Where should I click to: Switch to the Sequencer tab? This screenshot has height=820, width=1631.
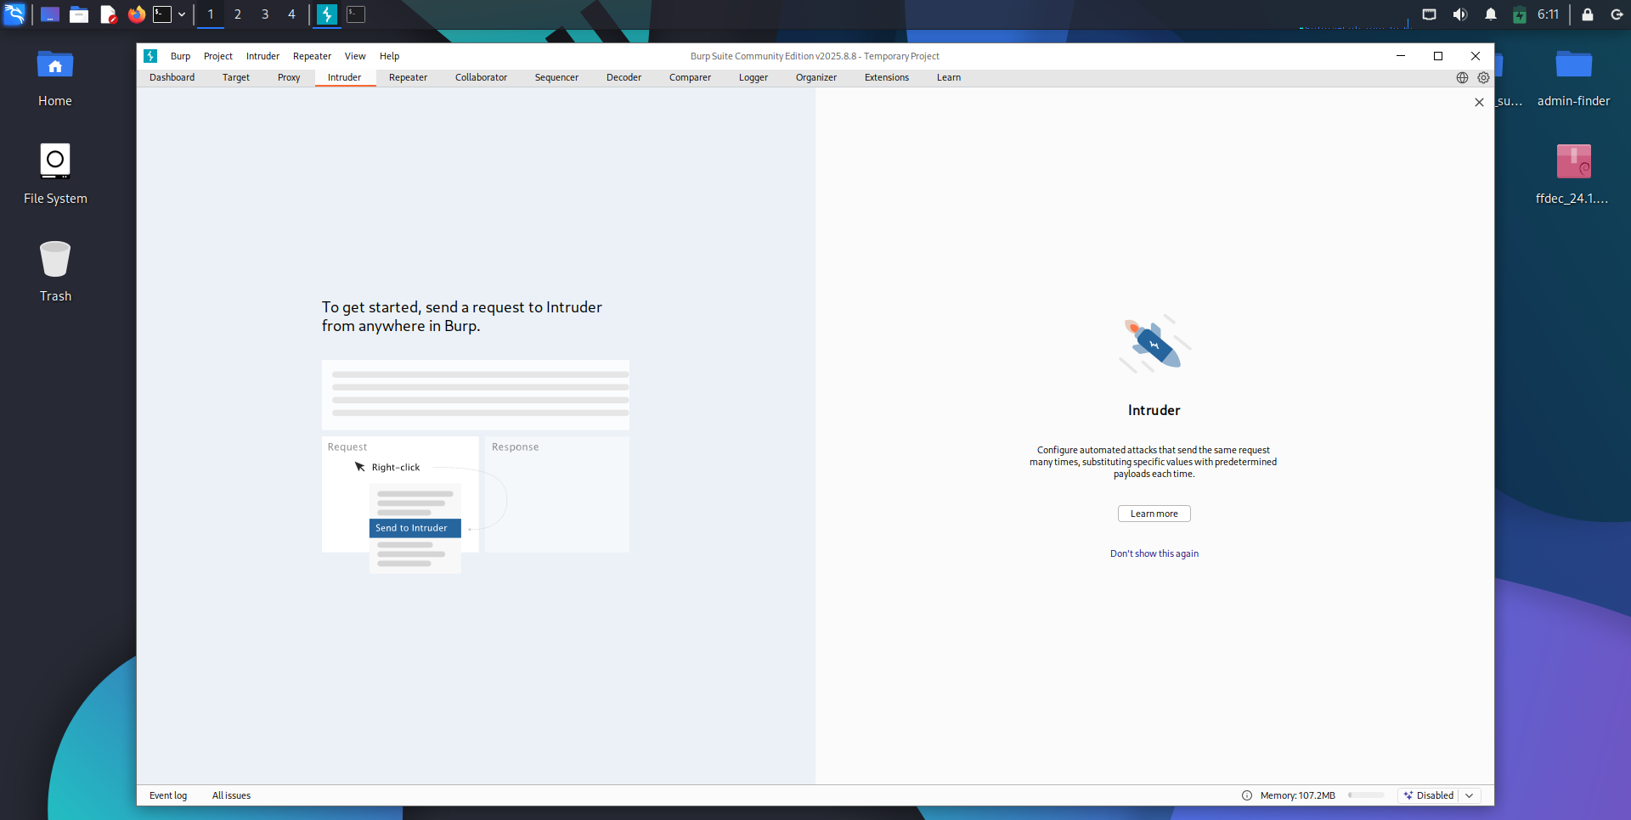556,77
